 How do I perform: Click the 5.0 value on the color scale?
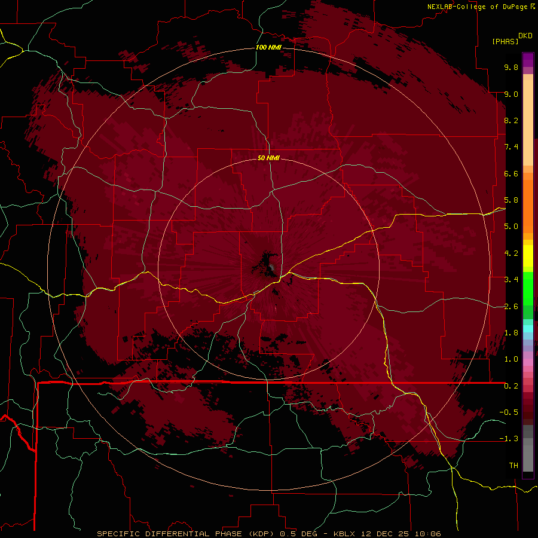click(x=511, y=227)
